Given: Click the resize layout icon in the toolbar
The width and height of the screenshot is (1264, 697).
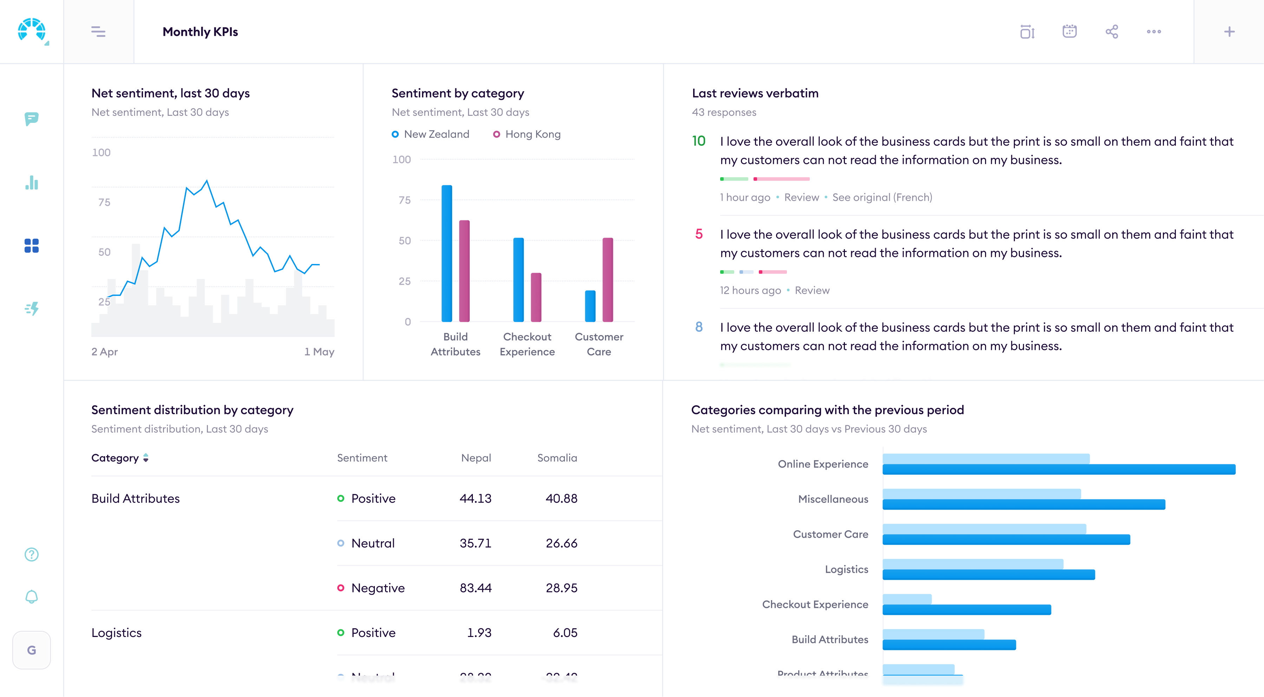Looking at the screenshot, I should pos(1027,31).
